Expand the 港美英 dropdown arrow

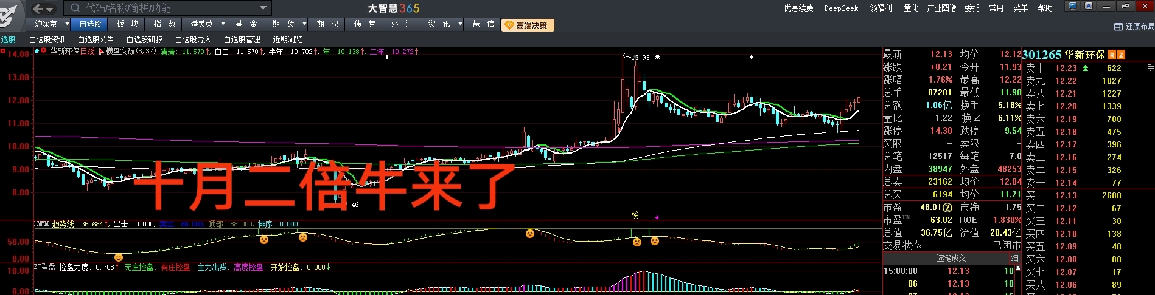click(223, 24)
